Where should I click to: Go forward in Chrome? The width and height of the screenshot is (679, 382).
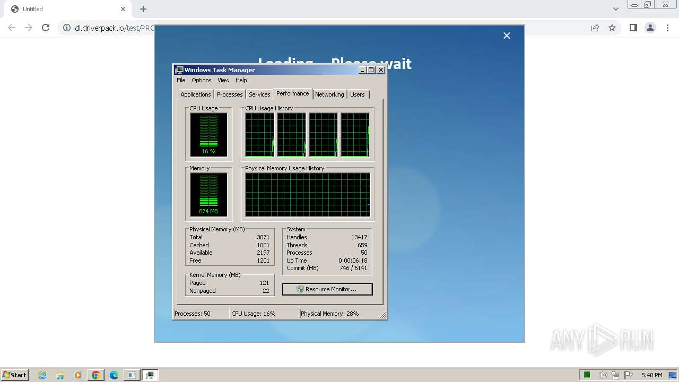pos(29,28)
